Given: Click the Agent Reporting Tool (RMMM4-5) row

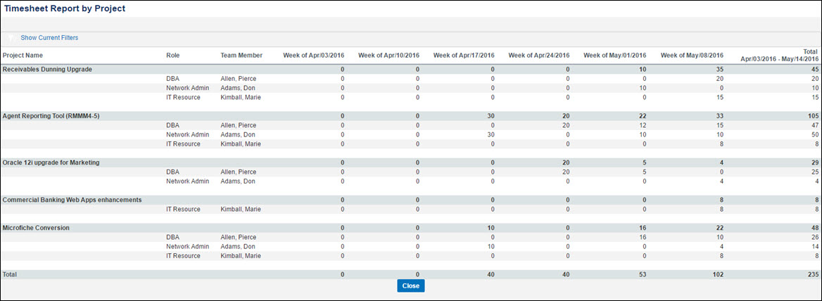Looking at the screenshot, I should click(x=410, y=116).
